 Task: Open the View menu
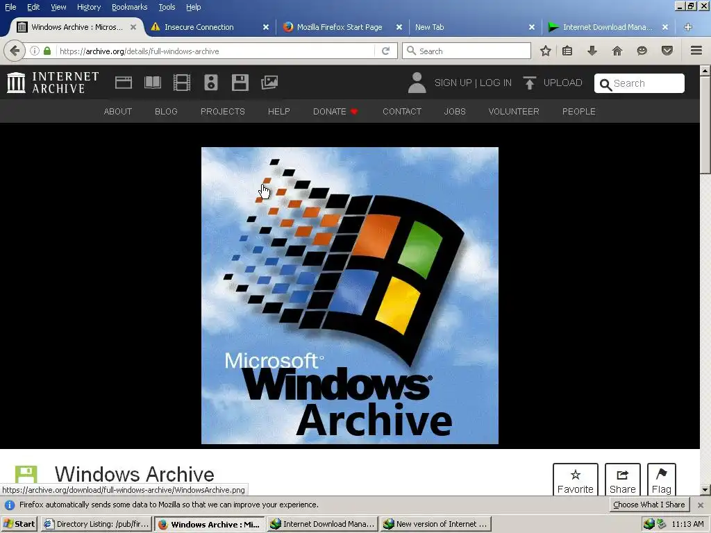[x=58, y=7]
